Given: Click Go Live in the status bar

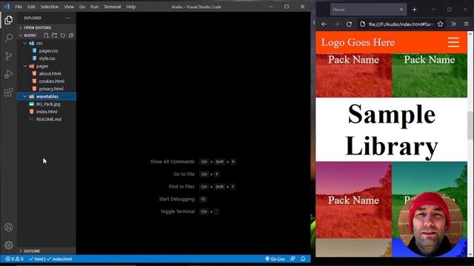Looking at the screenshot, I should pos(275,259).
